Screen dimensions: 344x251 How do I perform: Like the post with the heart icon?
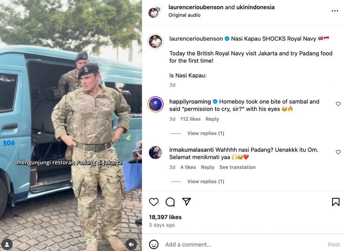(x=153, y=202)
